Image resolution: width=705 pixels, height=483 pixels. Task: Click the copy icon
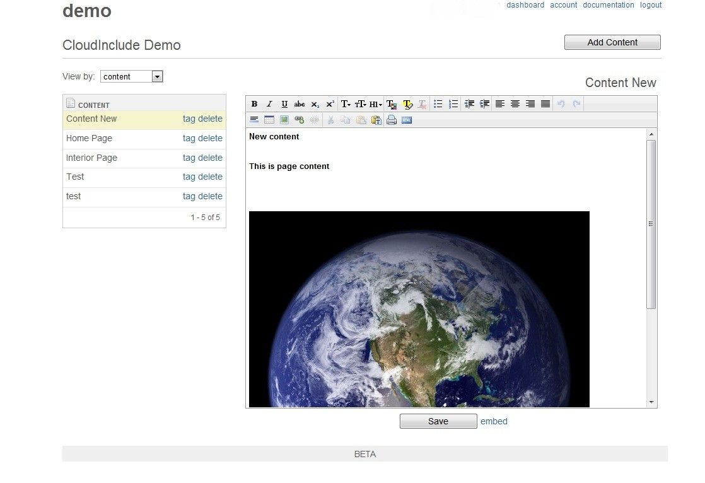[x=346, y=120]
